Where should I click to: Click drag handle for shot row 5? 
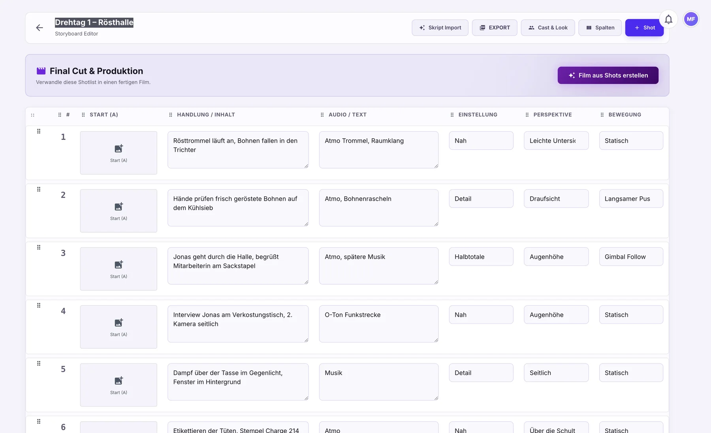coord(39,363)
